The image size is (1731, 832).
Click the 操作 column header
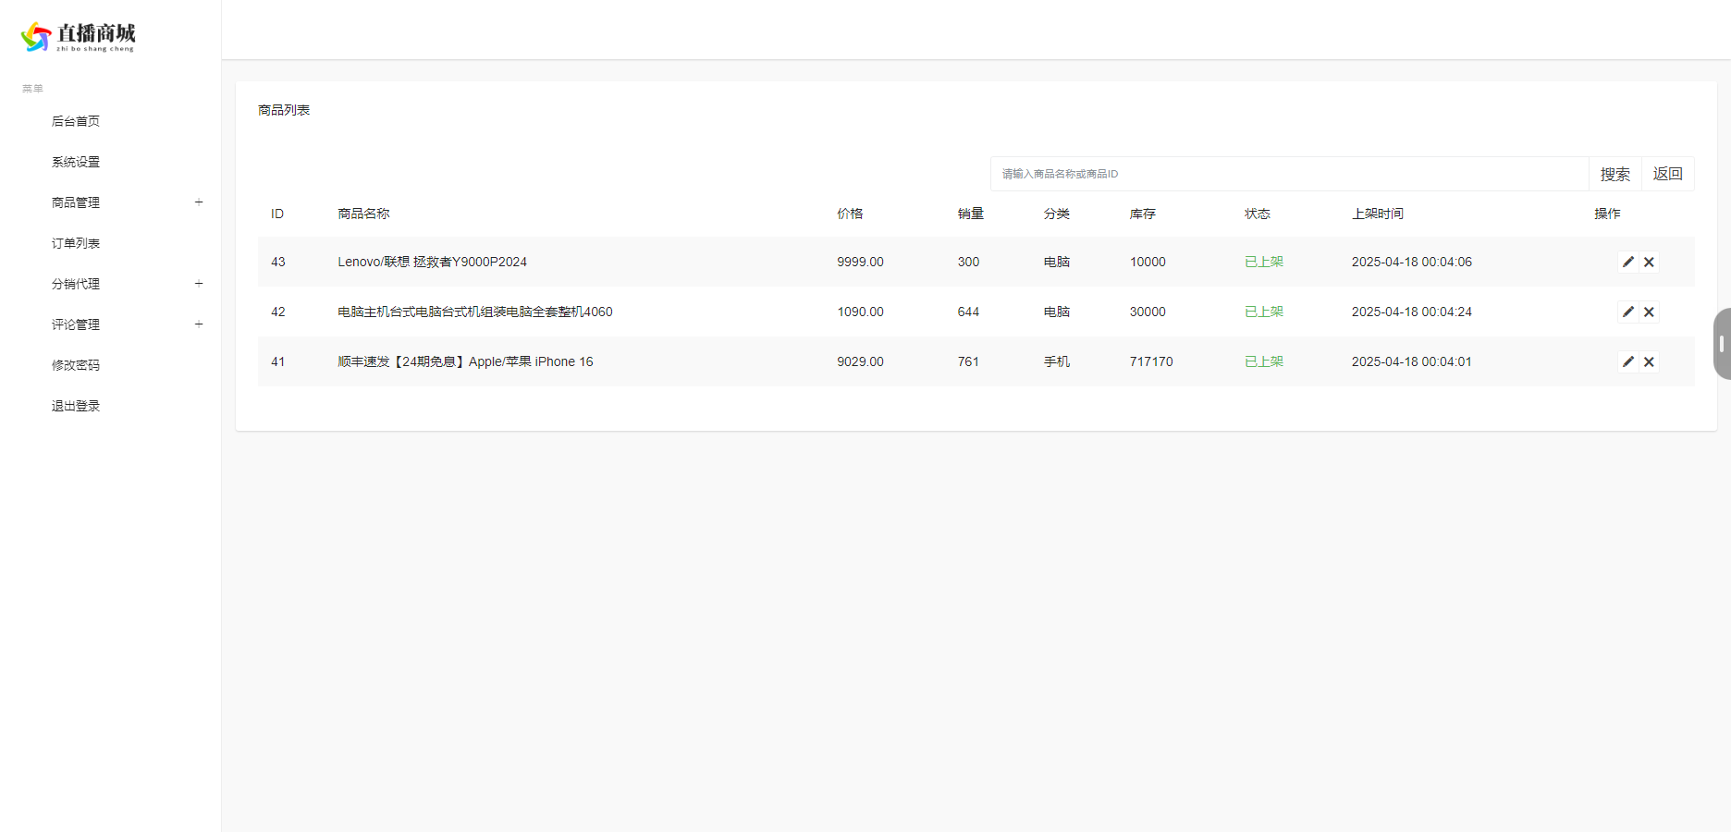click(1607, 214)
